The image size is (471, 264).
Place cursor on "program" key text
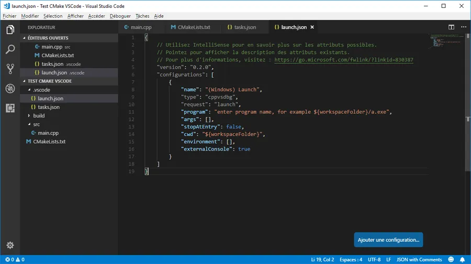tap(194, 112)
